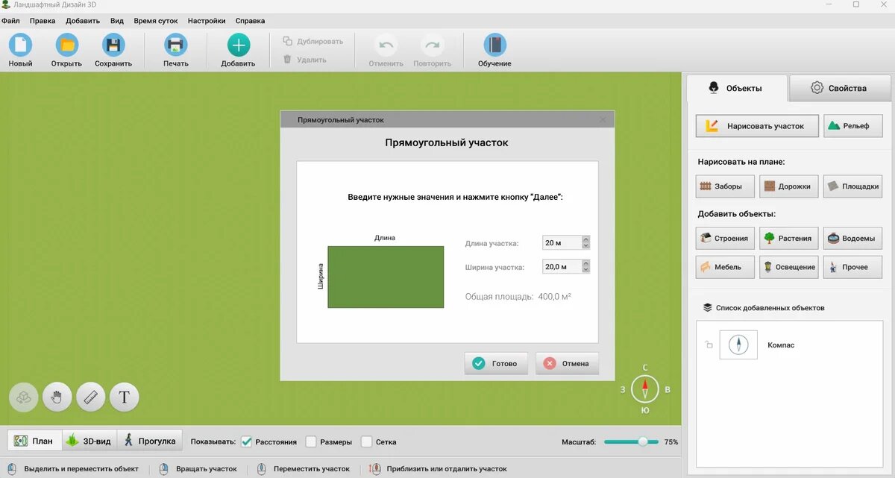Click the green rectangle plot preview
The image size is (895, 478).
pos(386,277)
